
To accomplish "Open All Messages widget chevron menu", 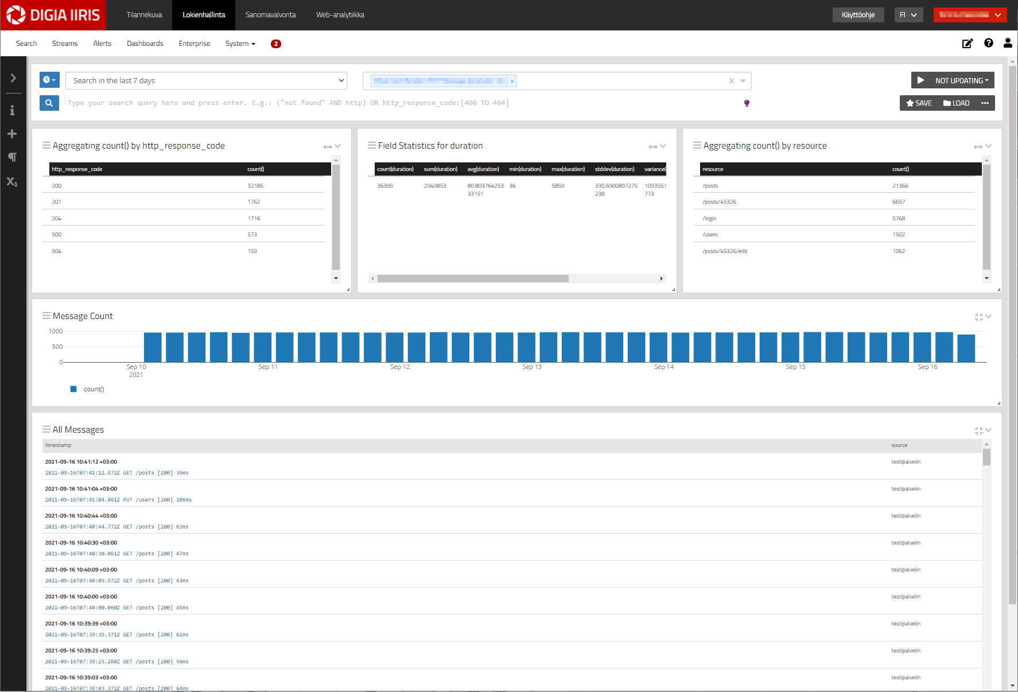I will (988, 430).
